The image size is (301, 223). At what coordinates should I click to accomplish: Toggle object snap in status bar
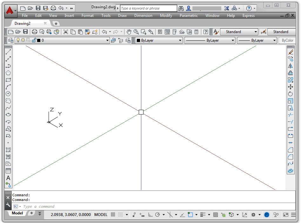[190, 215]
